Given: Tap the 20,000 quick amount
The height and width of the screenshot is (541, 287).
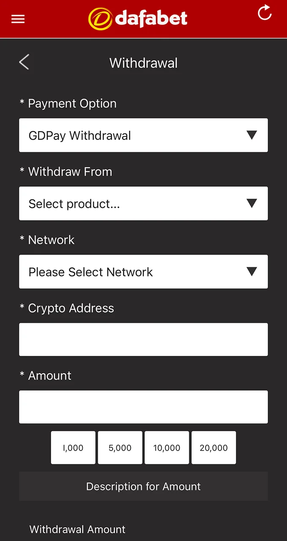Looking at the screenshot, I should coord(214,448).
